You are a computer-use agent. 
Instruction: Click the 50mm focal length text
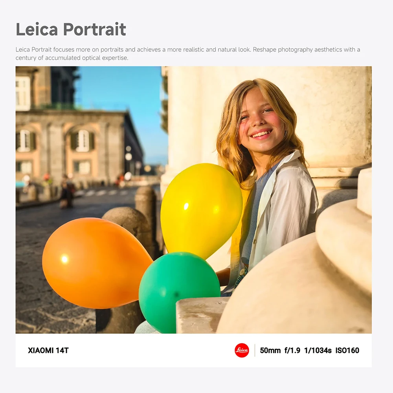point(270,351)
